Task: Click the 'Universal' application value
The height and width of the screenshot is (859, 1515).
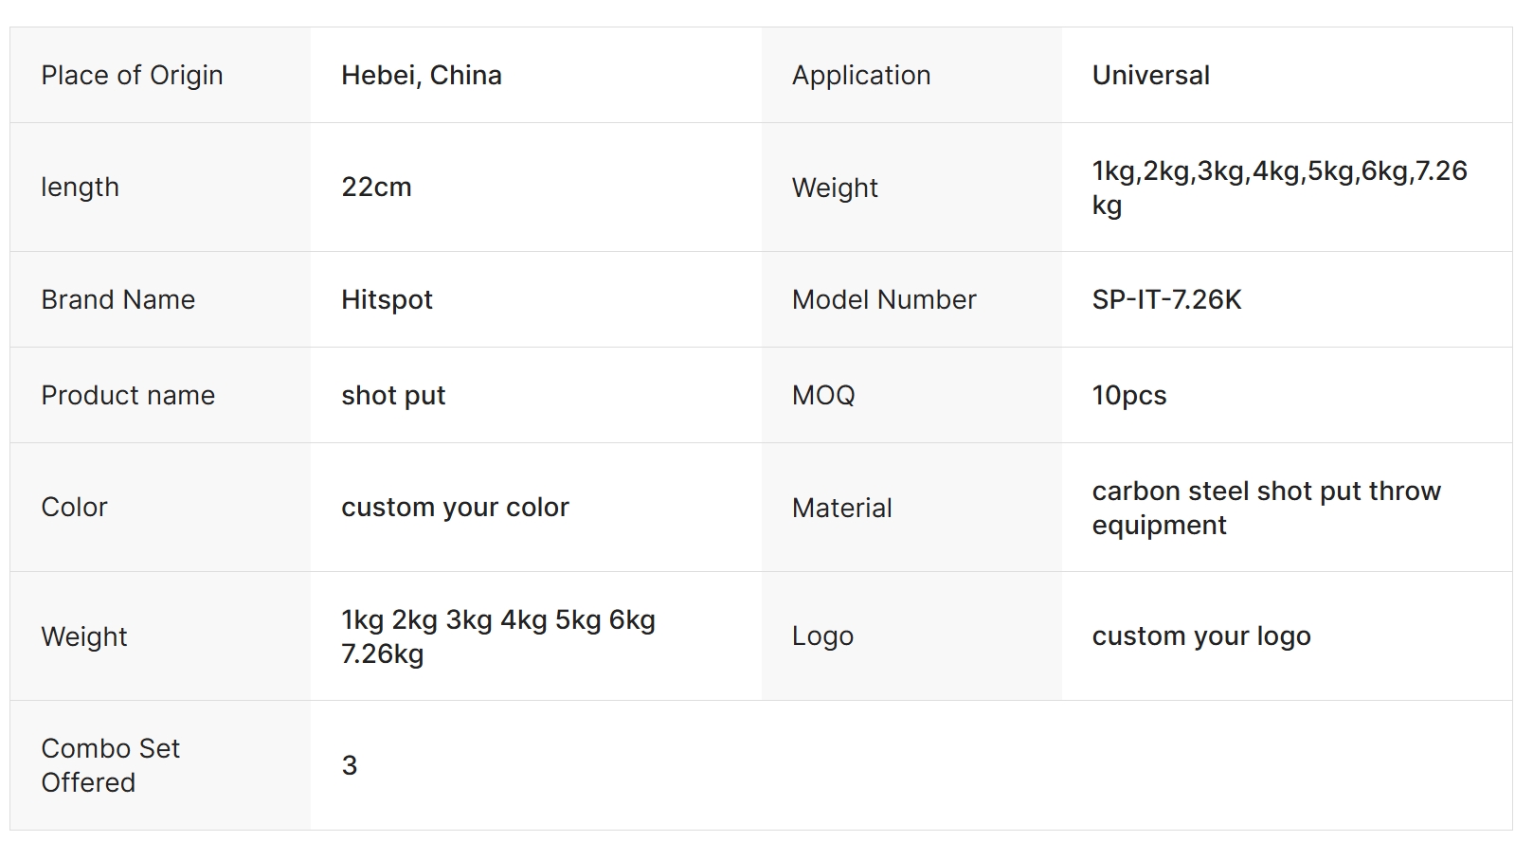Action: pos(1150,76)
